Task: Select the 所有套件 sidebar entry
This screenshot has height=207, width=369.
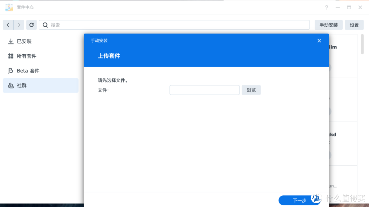Action: [27, 56]
